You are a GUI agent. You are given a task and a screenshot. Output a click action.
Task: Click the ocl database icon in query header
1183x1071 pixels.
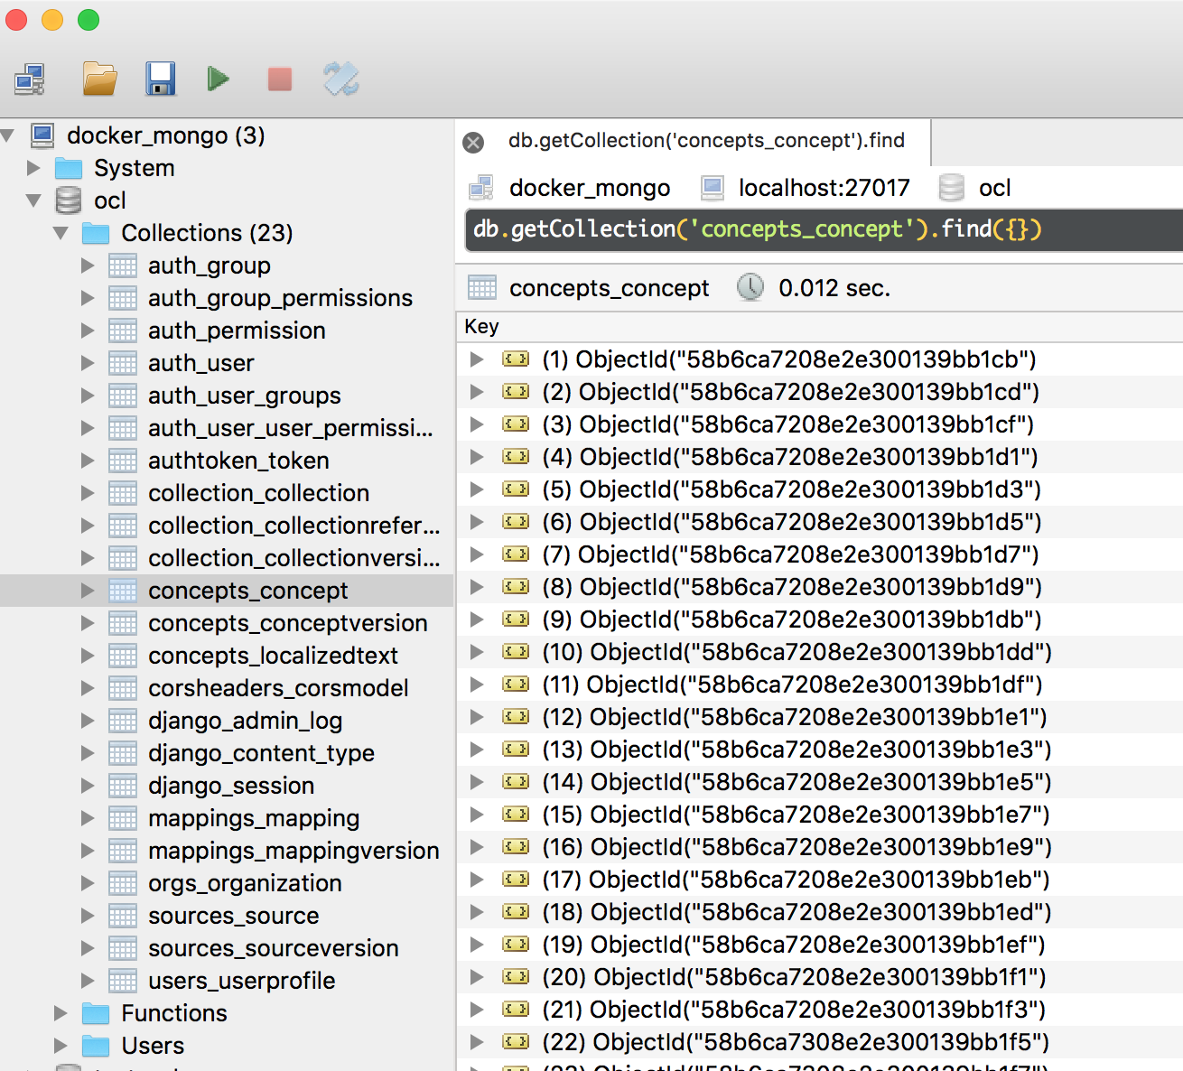(x=952, y=188)
